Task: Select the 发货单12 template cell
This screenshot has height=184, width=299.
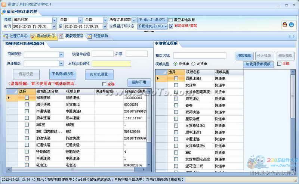Action: point(80,105)
